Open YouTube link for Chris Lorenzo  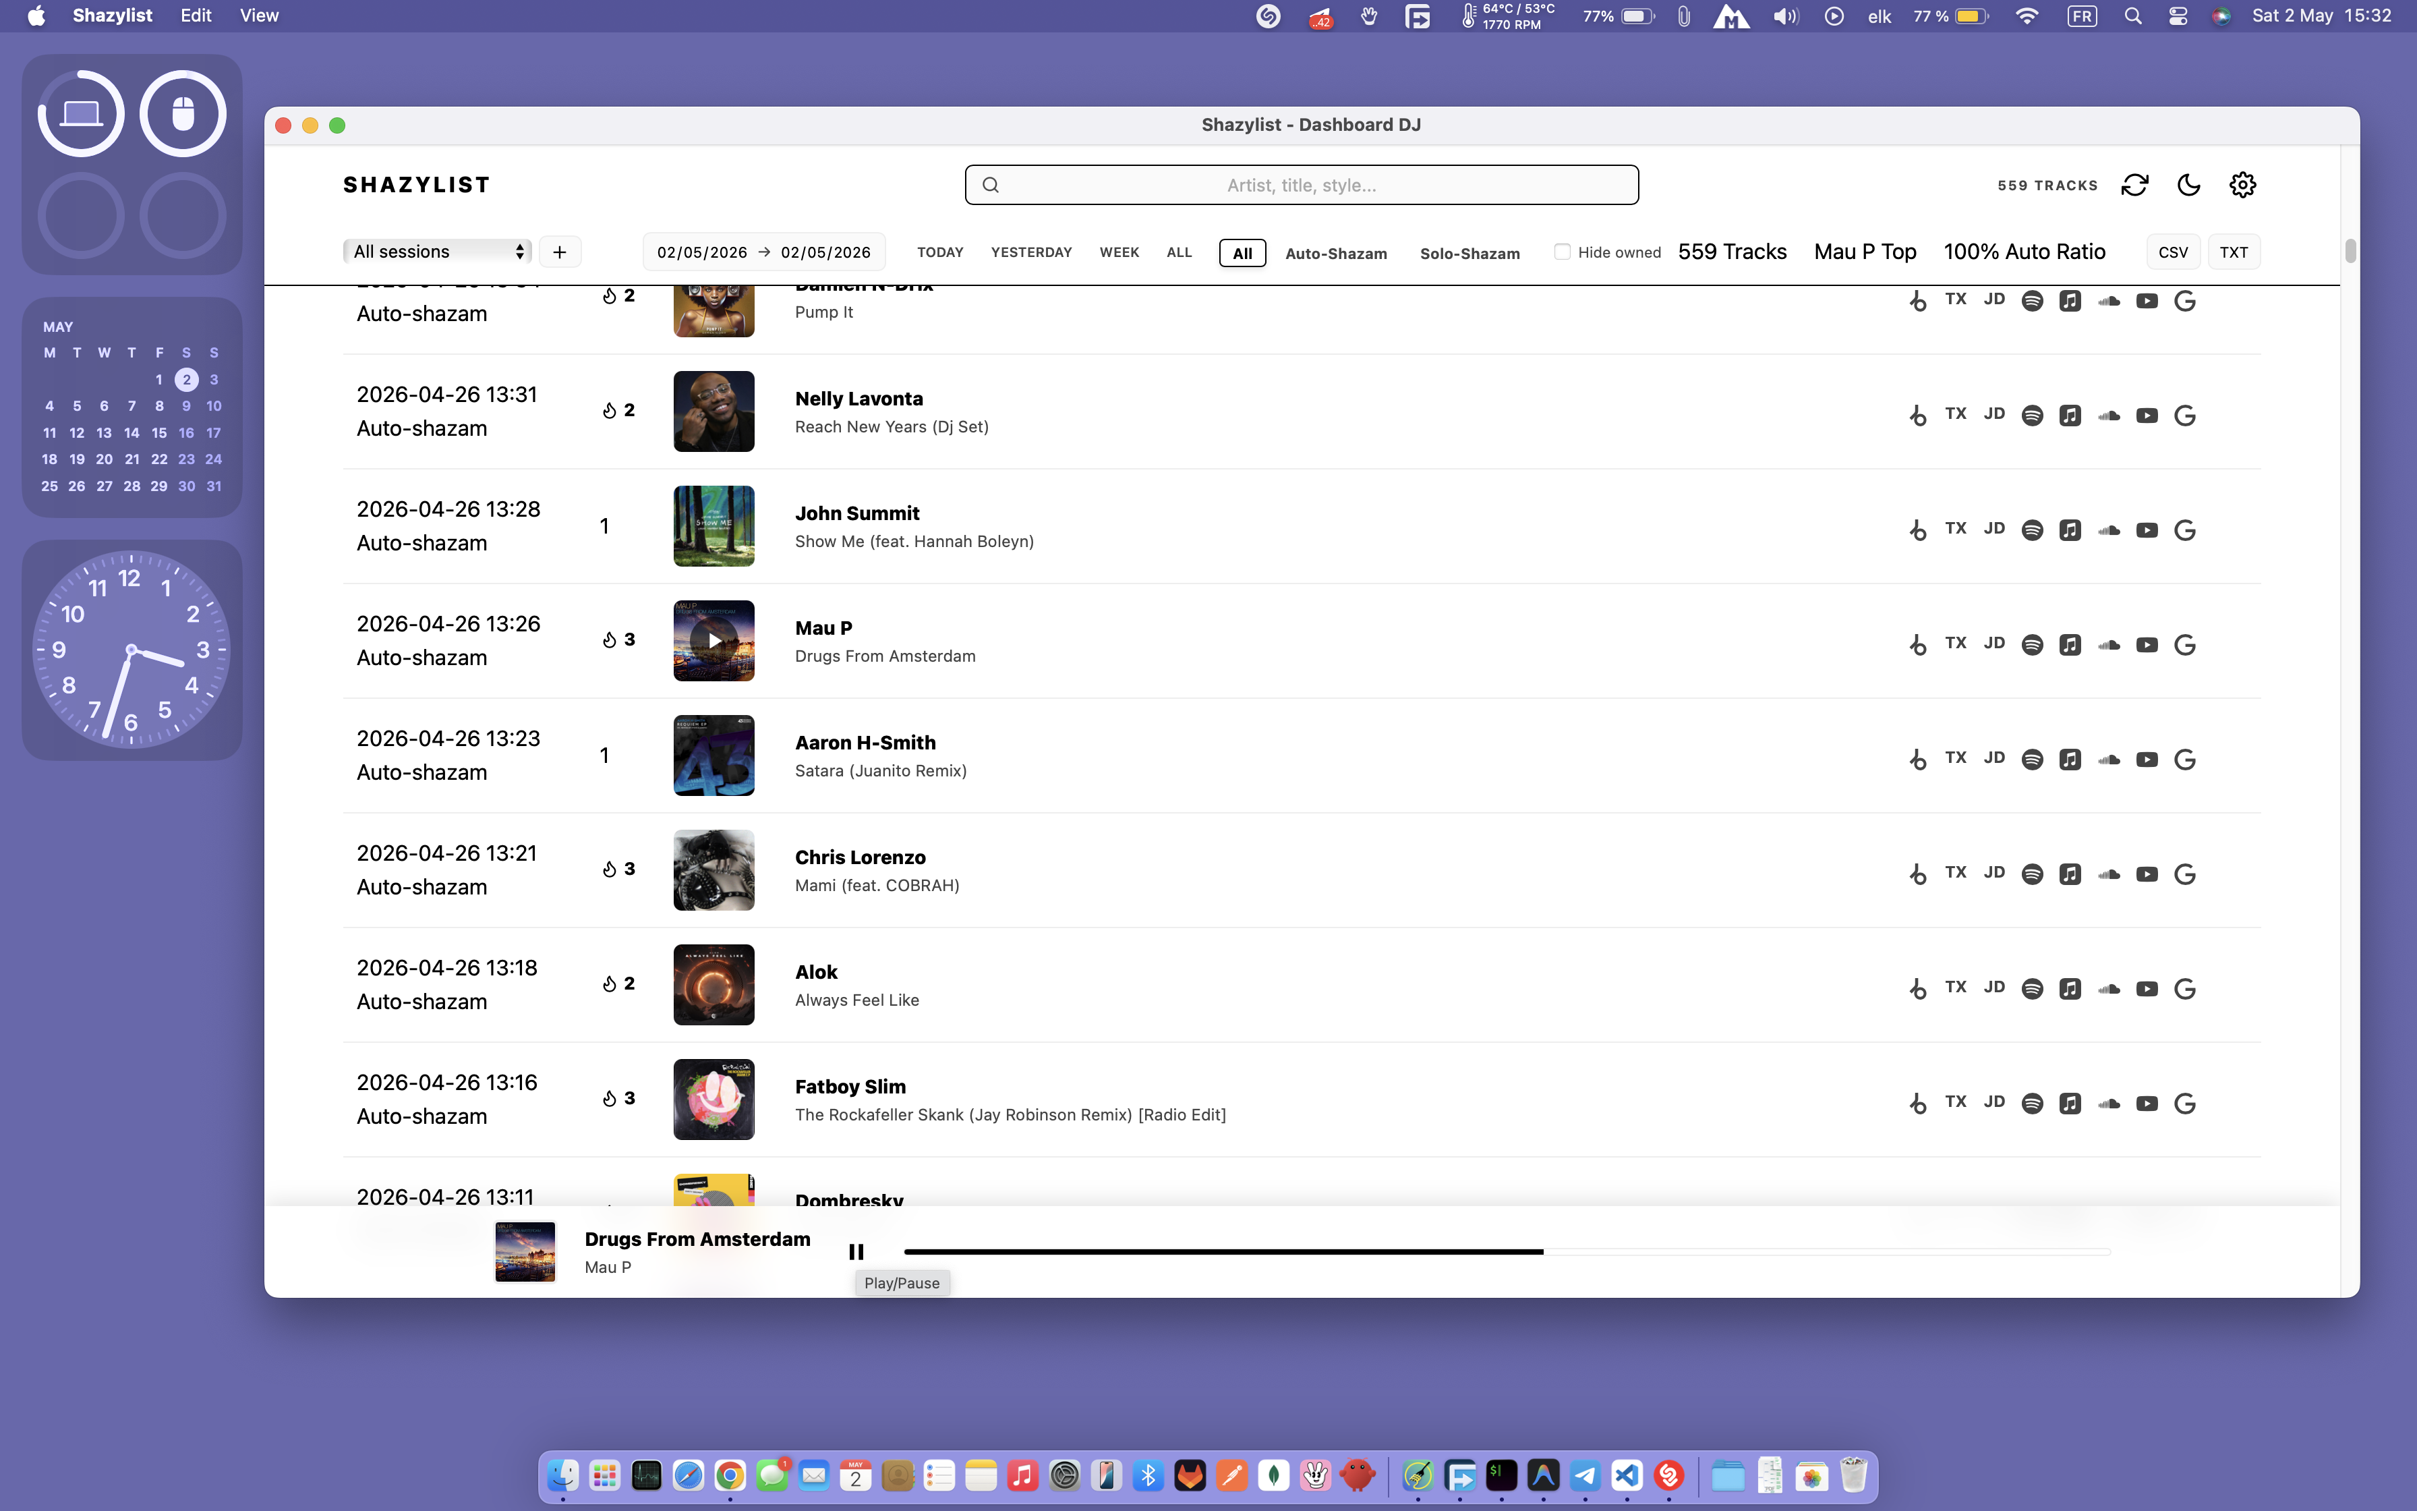[x=2147, y=874]
